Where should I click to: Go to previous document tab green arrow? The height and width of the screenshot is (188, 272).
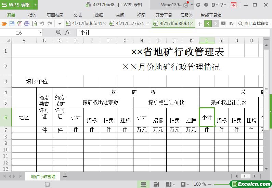click(x=208, y=24)
